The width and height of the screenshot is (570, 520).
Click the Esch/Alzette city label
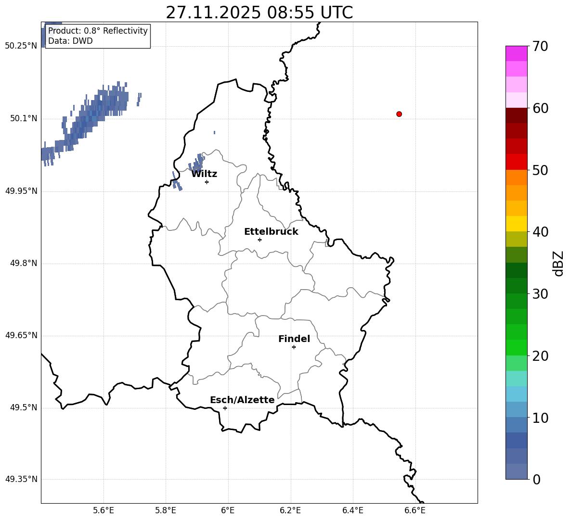tap(243, 400)
